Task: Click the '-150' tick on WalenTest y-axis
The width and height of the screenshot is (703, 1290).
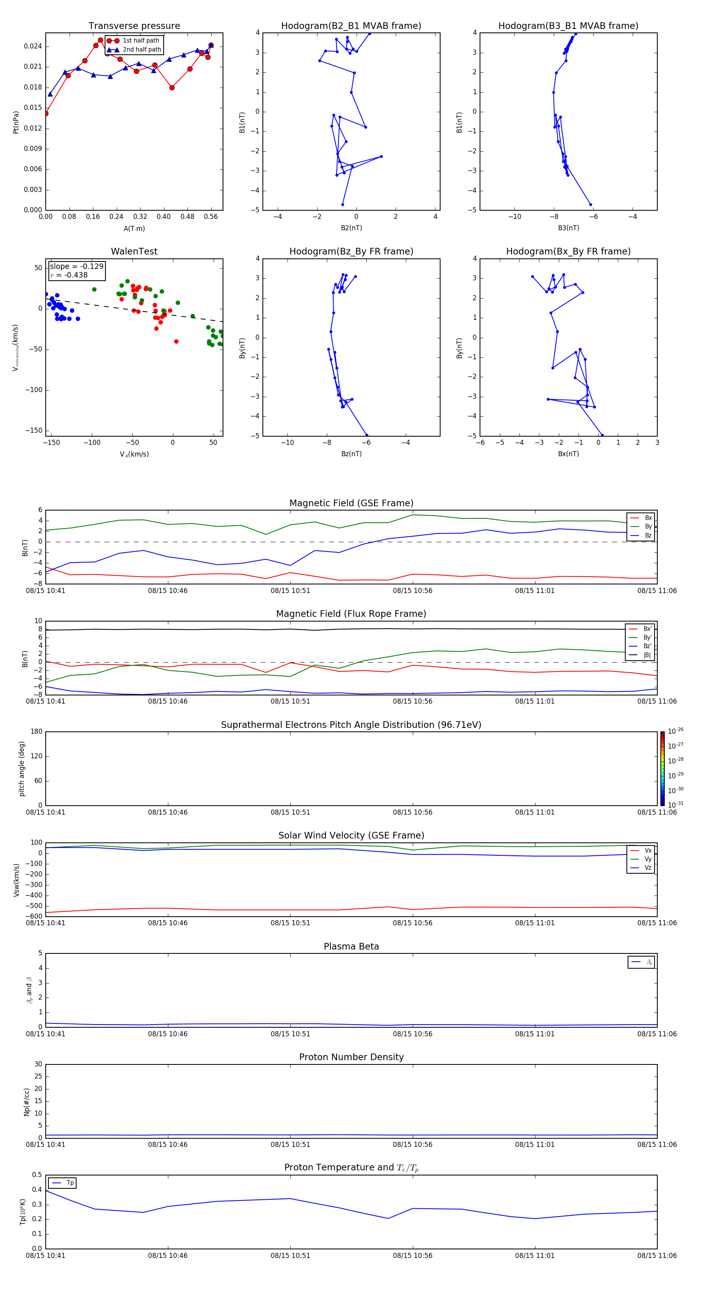Action: (34, 430)
